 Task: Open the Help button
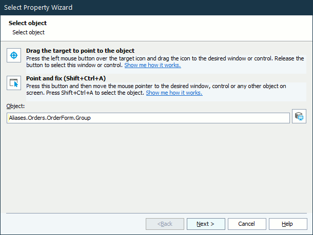point(287,224)
